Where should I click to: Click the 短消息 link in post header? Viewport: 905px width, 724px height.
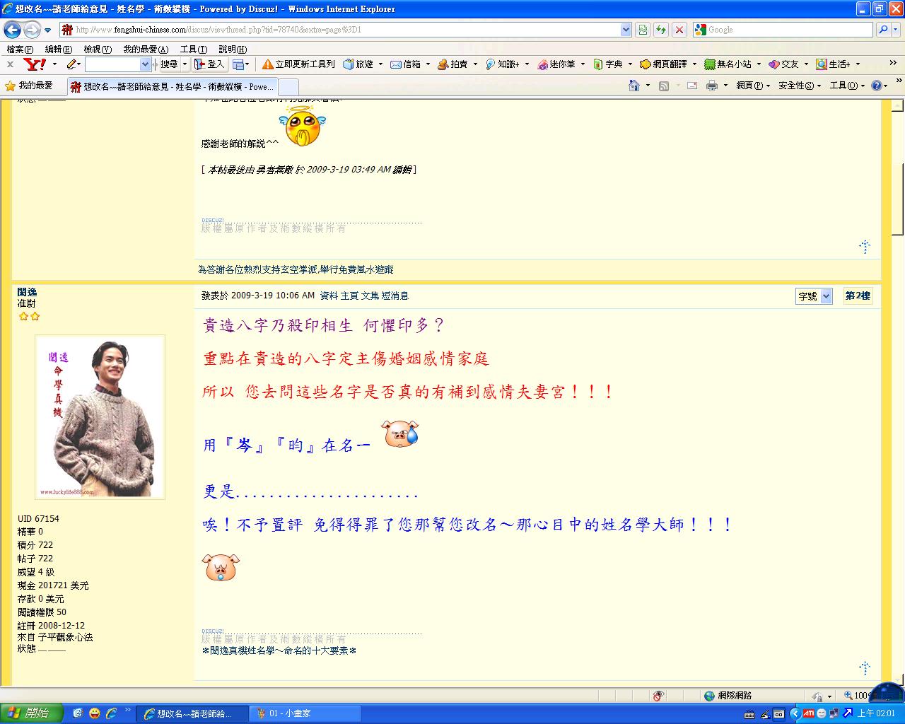pyautogui.click(x=395, y=296)
